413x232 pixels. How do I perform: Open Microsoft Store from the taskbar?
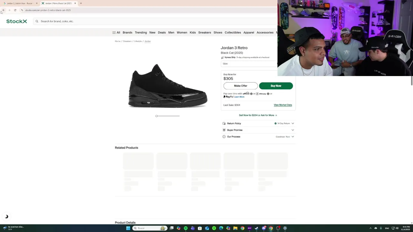tap(200, 228)
